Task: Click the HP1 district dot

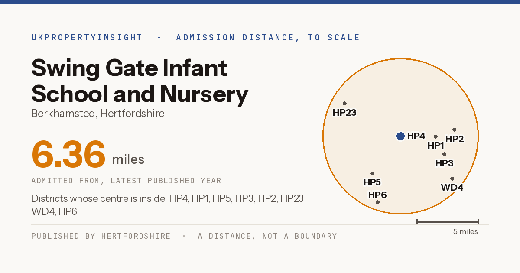Action: tap(435, 136)
